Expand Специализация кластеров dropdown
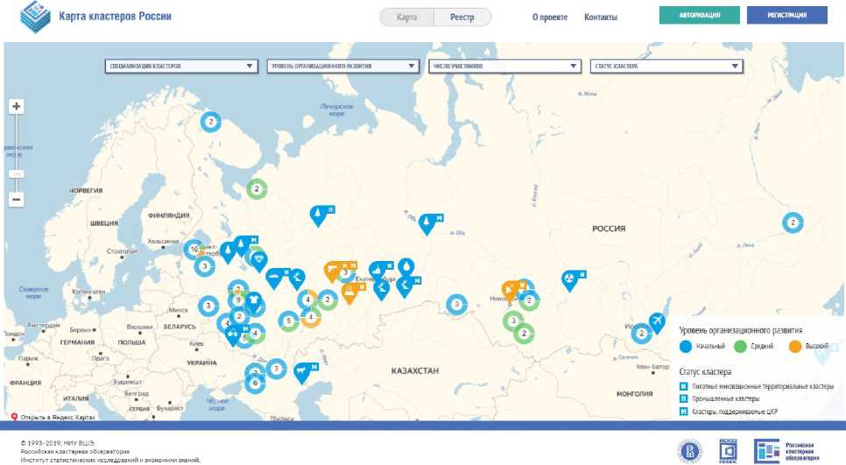The image size is (846, 465). tap(181, 66)
